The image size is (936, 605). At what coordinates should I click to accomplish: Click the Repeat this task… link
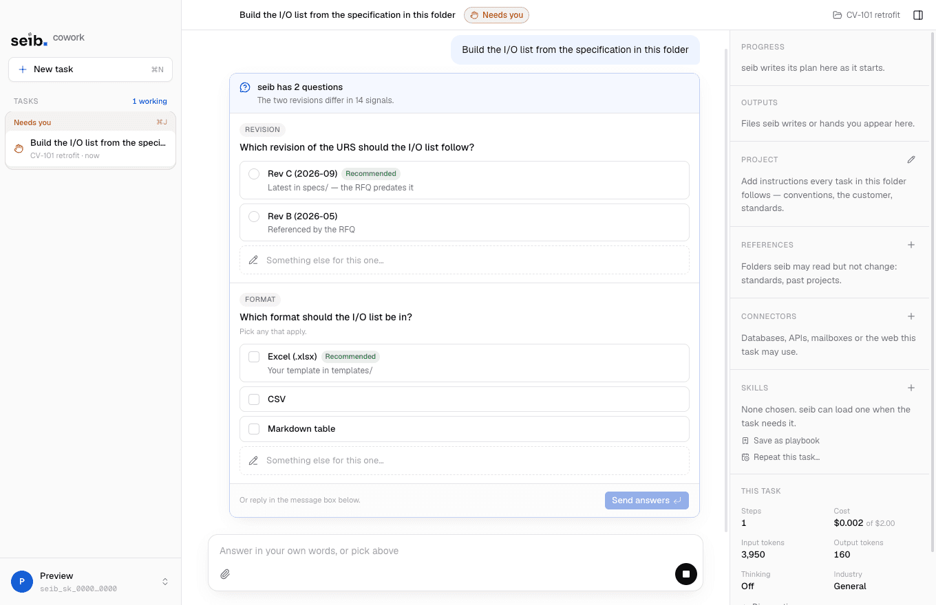[x=780, y=457]
